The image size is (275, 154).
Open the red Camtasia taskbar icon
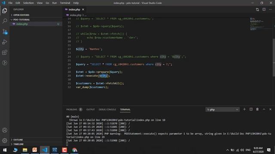tap(64, 150)
